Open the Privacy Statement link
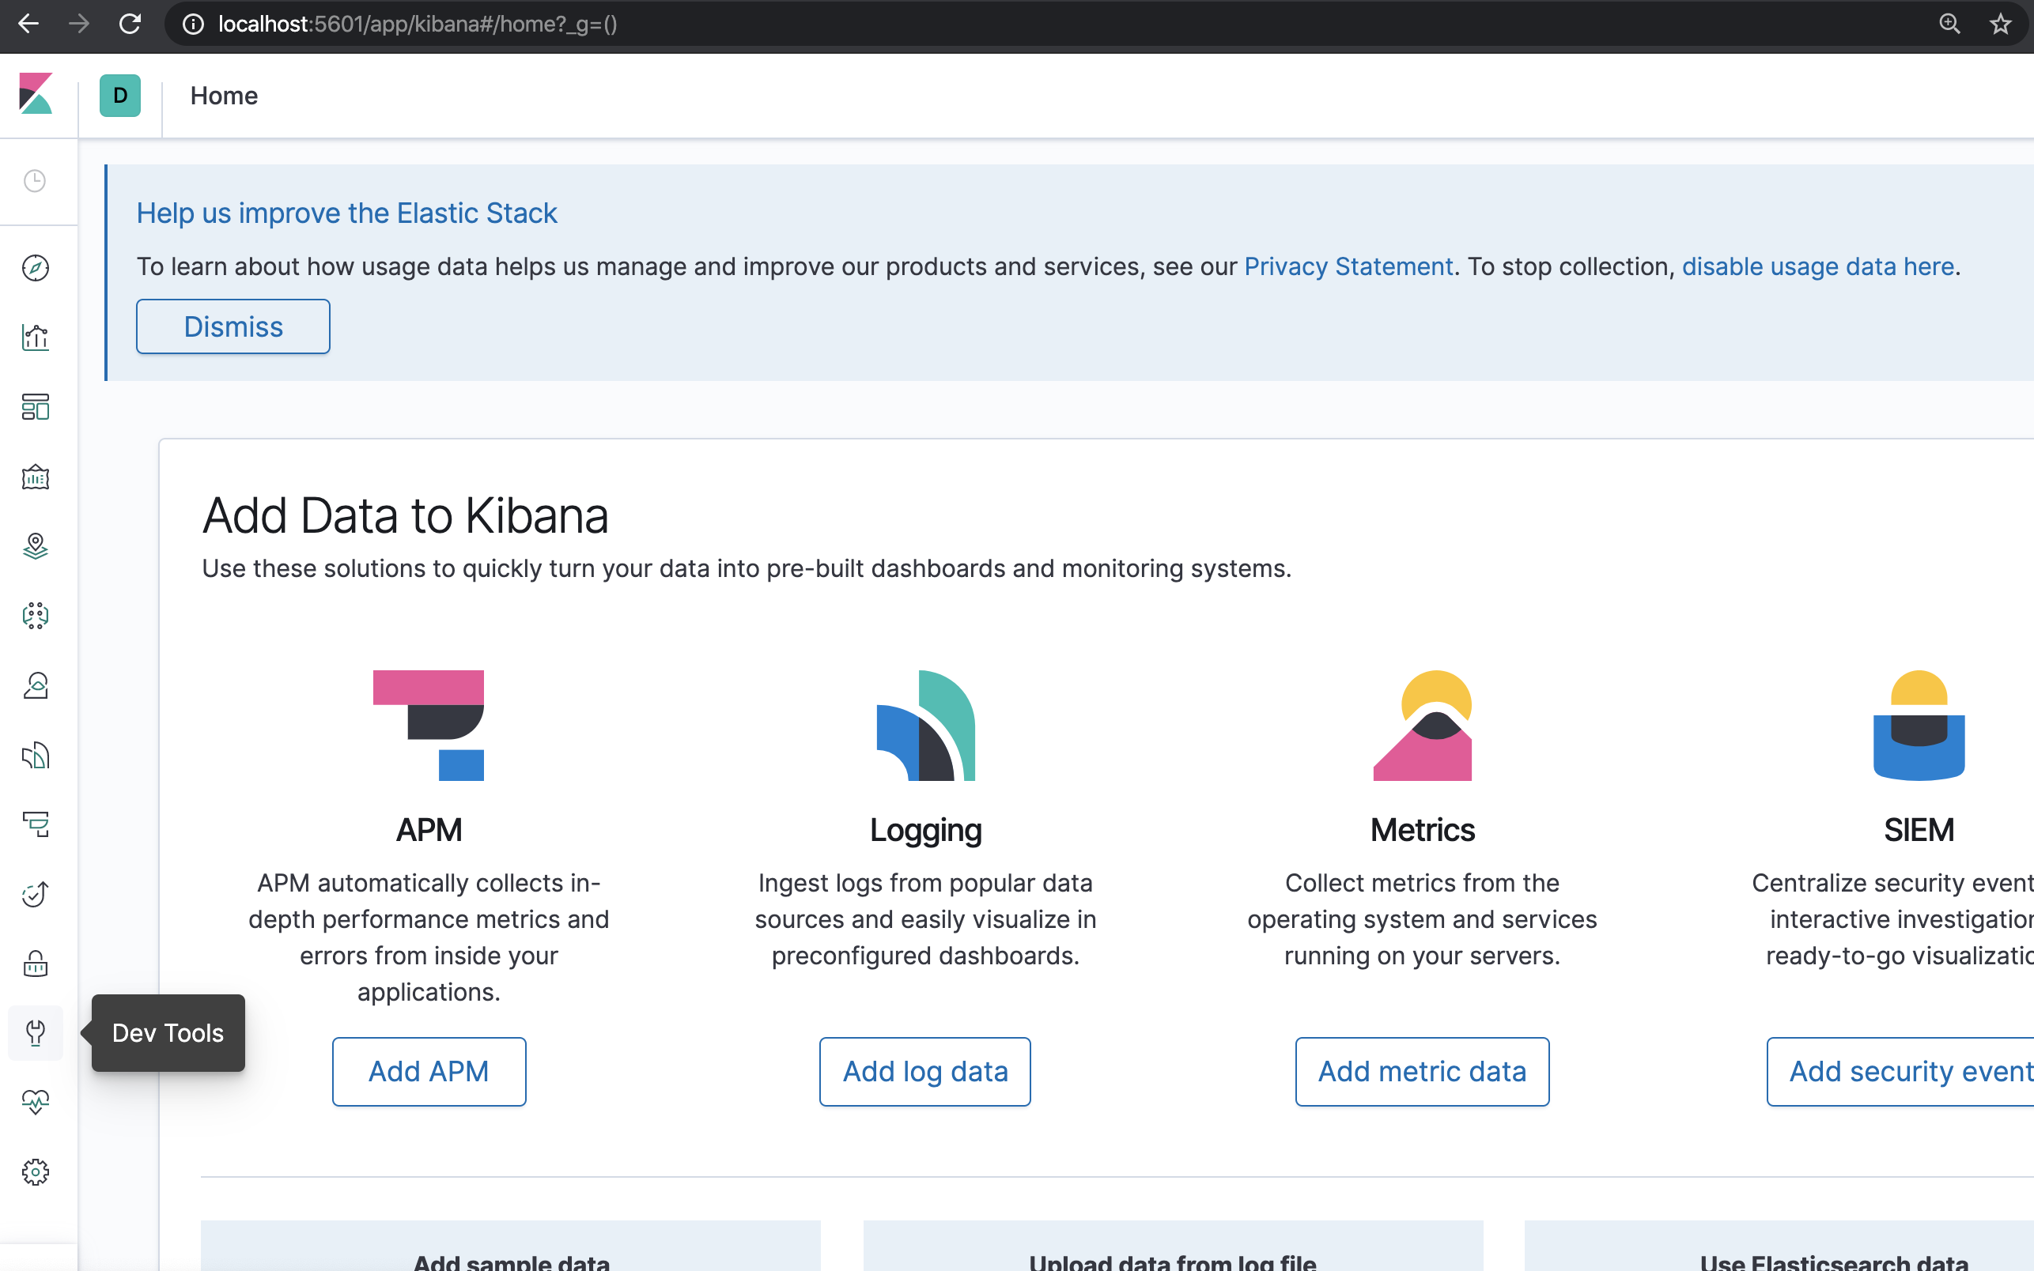Viewport: 2034px width, 1271px height. click(x=1348, y=266)
